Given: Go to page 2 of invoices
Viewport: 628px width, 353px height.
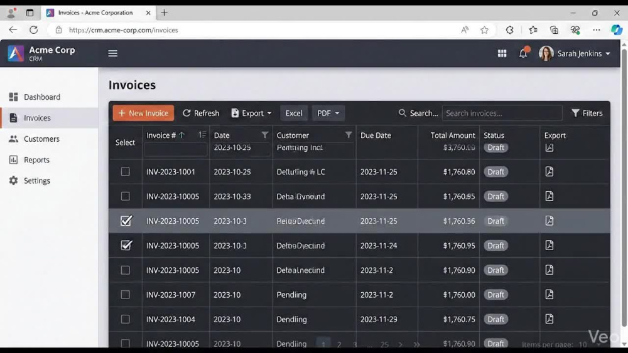Looking at the screenshot, I should click(339, 344).
